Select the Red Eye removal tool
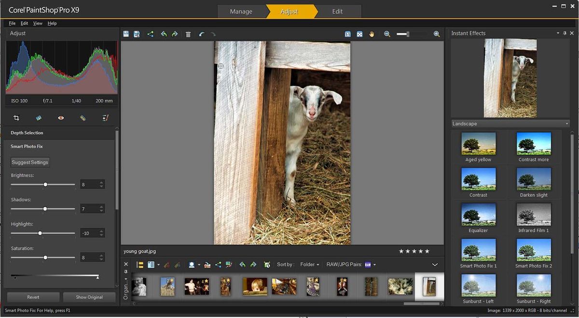The width and height of the screenshot is (579, 318). click(x=61, y=117)
